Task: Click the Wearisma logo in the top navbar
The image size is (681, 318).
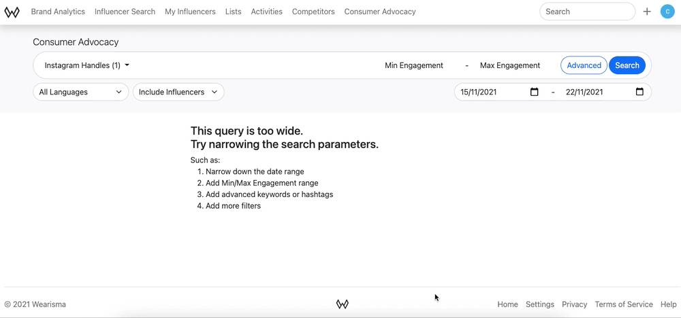Action: tap(12, 12)
